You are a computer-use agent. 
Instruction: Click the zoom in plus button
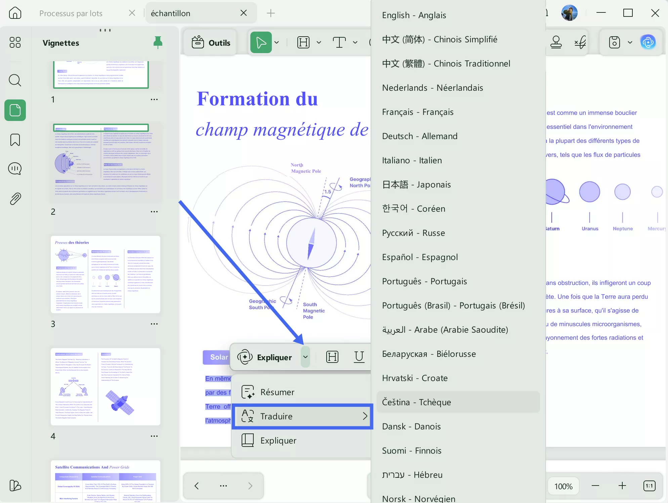click(x=622, y=486)
